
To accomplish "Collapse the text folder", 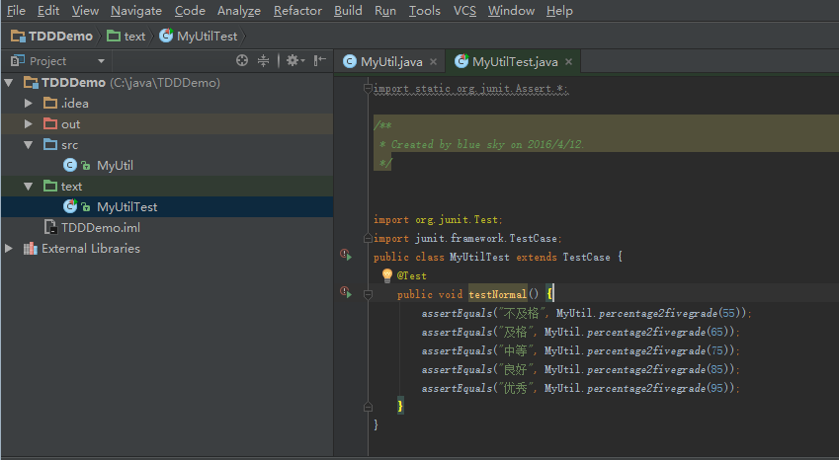I will (29, 187).
